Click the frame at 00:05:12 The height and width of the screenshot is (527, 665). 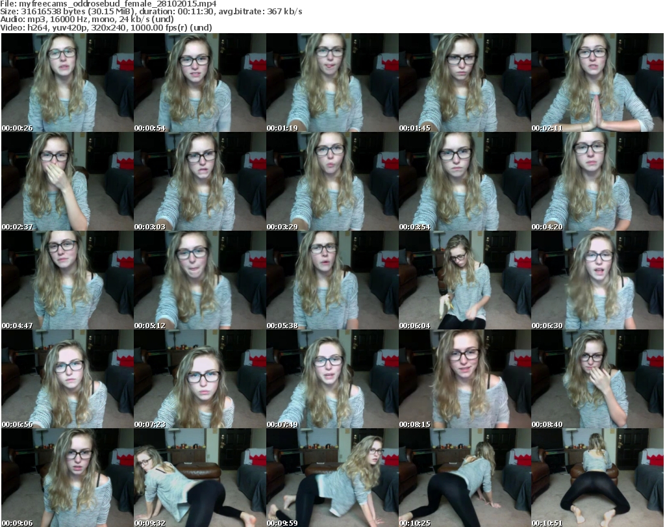pyautogui.click(x=200, y=281)
